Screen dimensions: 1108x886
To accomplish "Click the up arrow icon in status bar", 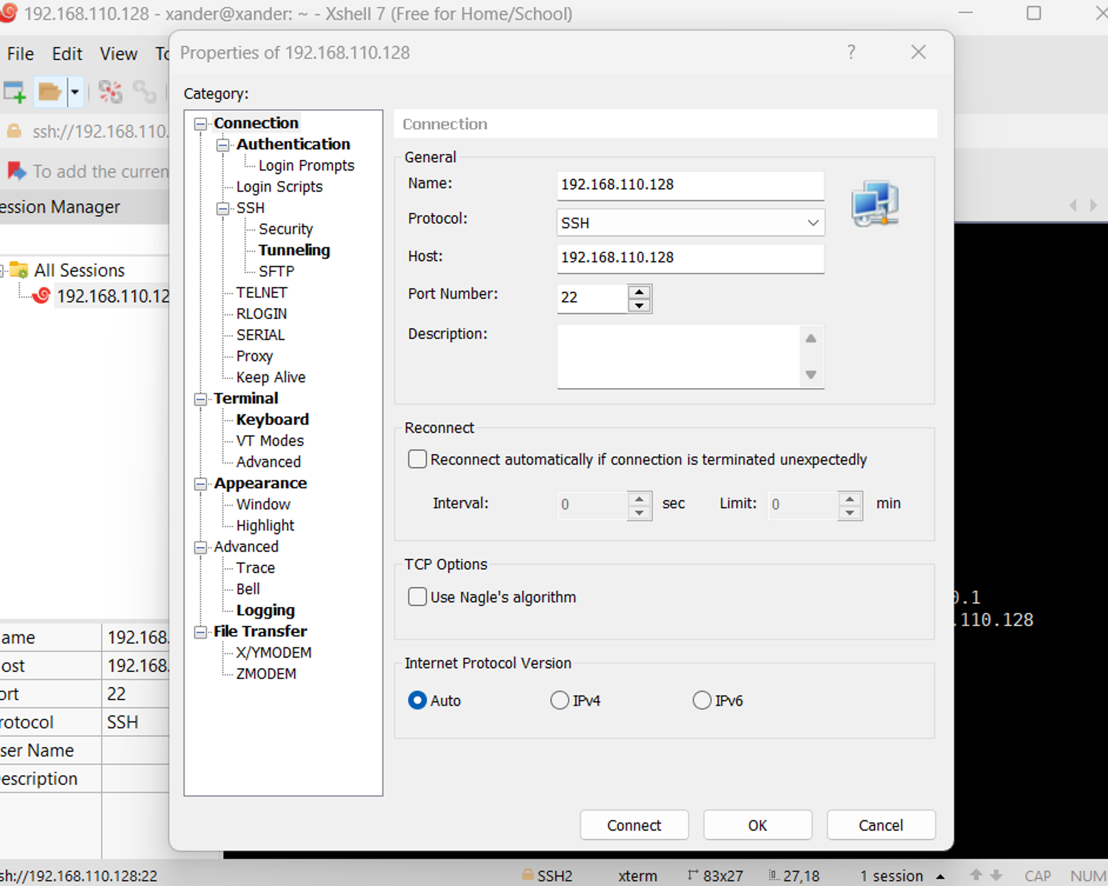I will (976, 875).
